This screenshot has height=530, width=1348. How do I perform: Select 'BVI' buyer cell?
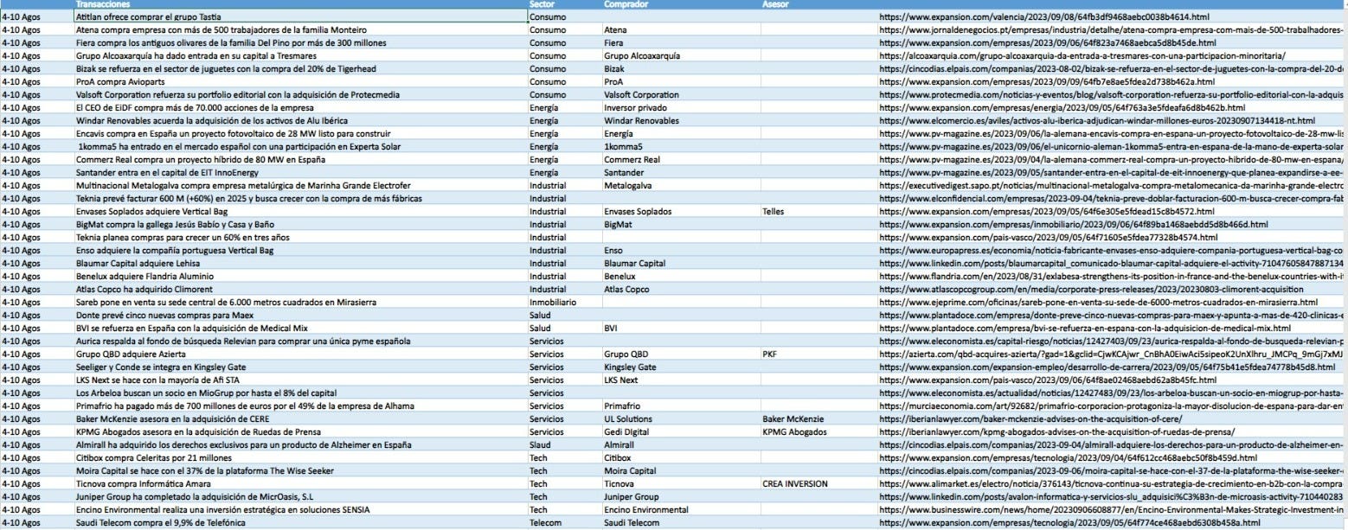click(681, 328)
